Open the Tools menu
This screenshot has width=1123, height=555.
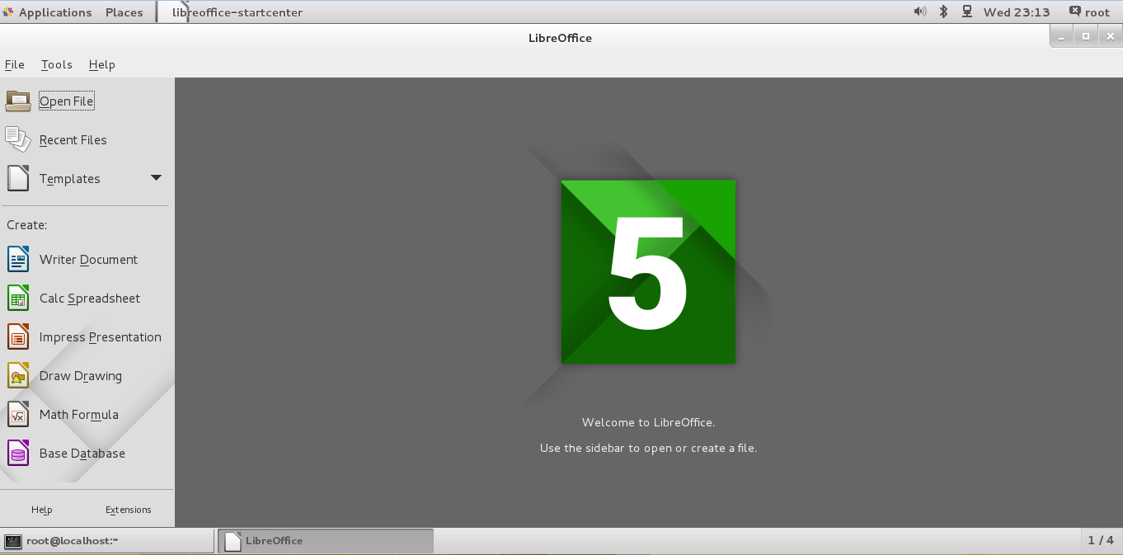tap(57, 64)
